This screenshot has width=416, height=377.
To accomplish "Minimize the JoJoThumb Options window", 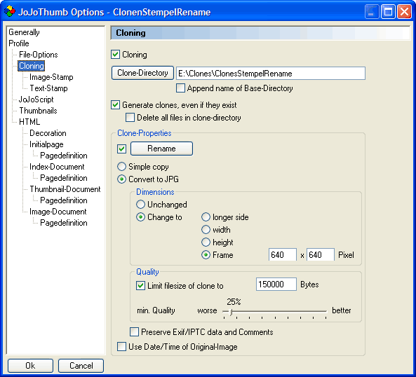I will (x=372, y=12).
